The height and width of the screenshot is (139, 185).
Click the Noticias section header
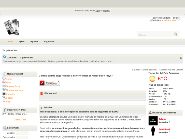point(93,108)
